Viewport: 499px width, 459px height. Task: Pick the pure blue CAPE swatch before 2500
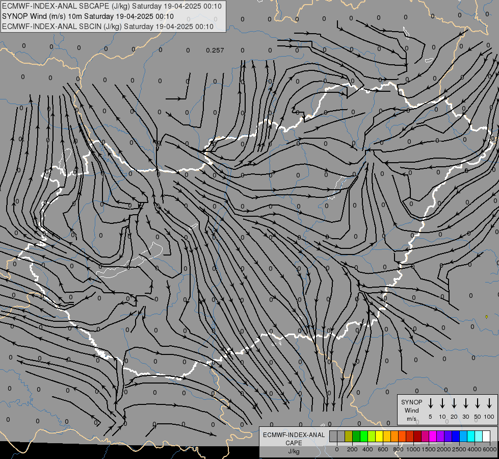coord(456,436)
